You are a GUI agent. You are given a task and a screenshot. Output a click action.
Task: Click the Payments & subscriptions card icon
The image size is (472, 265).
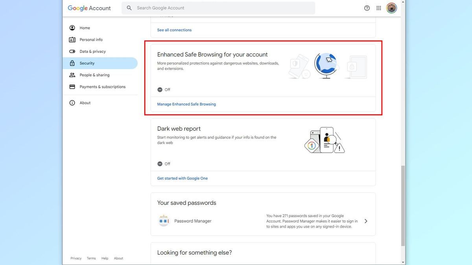(72, 86)
